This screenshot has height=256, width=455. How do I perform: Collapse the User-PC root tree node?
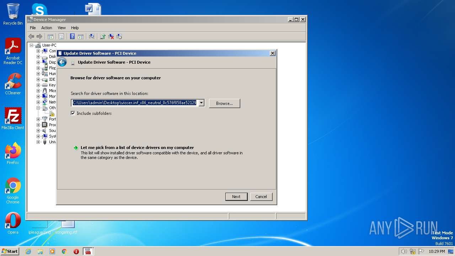click(31, 45)
